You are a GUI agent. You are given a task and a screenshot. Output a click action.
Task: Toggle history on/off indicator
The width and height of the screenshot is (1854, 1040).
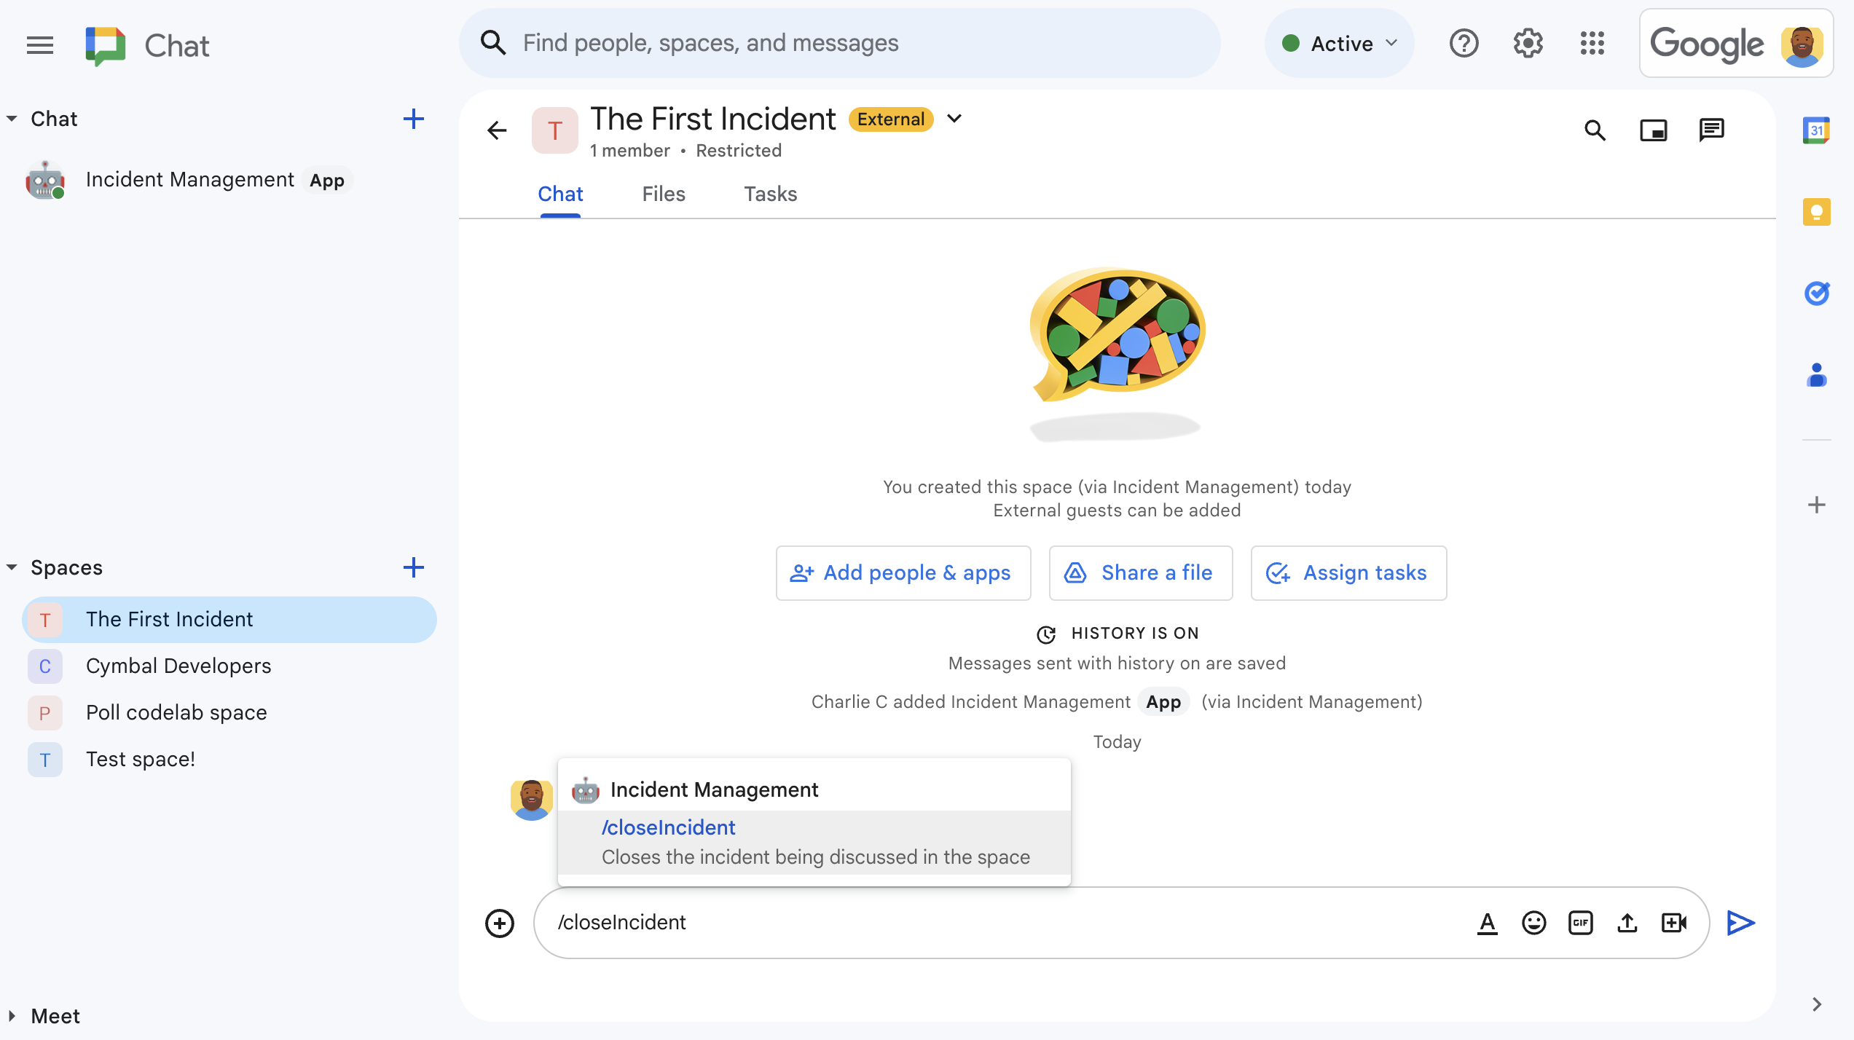pos(1117,633)
